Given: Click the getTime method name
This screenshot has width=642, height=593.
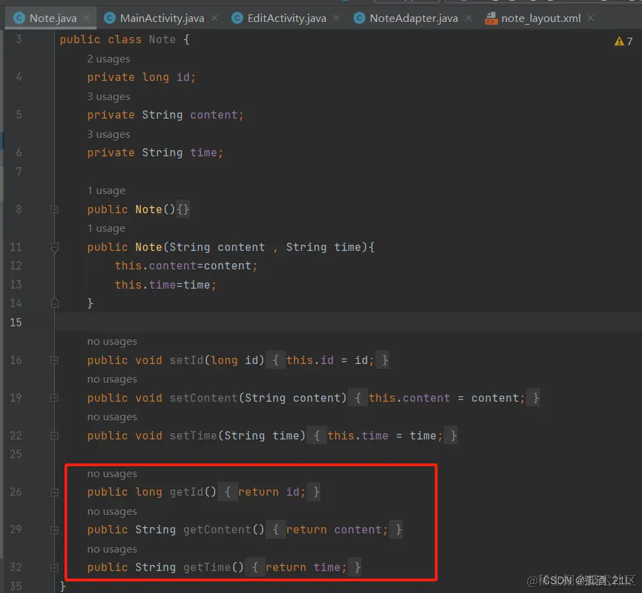Looking at the screenshot, I should click(206, 567).
